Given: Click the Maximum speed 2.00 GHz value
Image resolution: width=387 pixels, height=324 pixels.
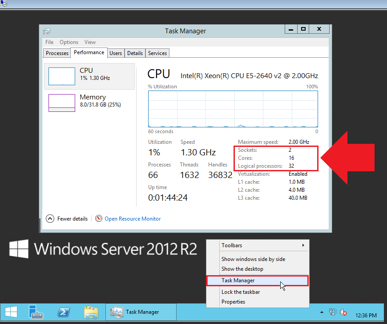Looking at the screenshot, I should coord(299,142).
